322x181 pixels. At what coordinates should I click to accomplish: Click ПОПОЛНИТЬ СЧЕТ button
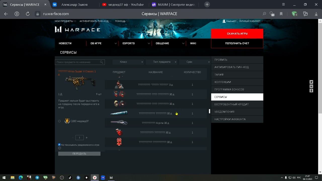click(237, 43)
